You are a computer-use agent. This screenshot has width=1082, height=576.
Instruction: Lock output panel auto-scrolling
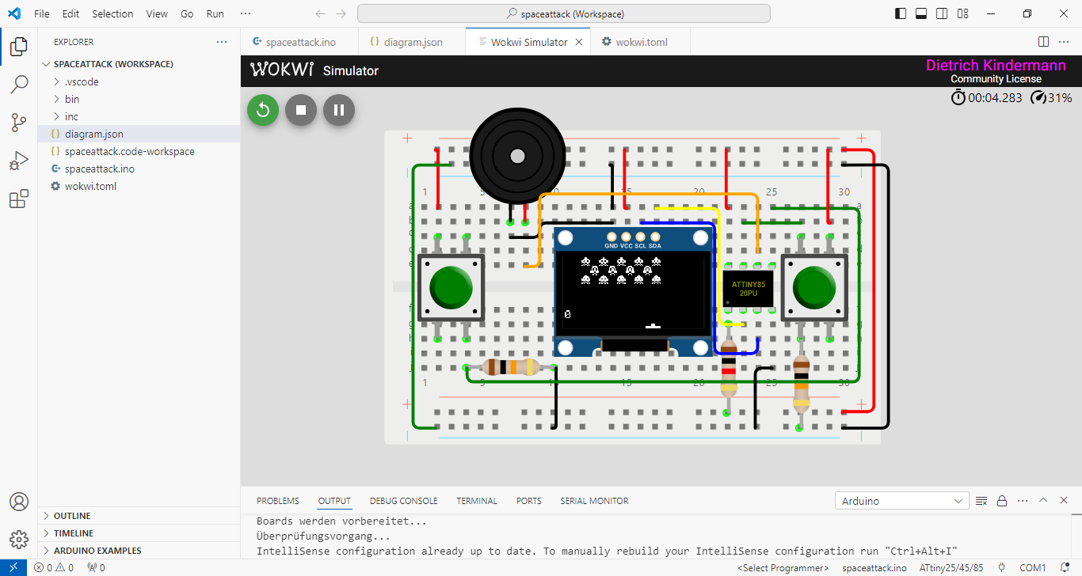pyautogui.click(x=1002, y=501)
